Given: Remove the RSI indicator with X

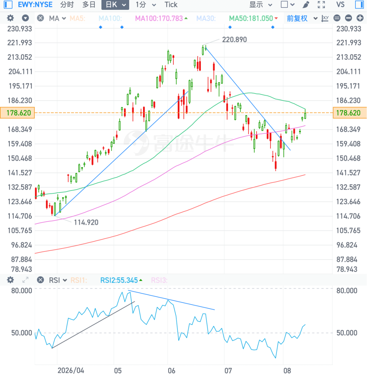Looking at the screenshot, I should point(40,280).
